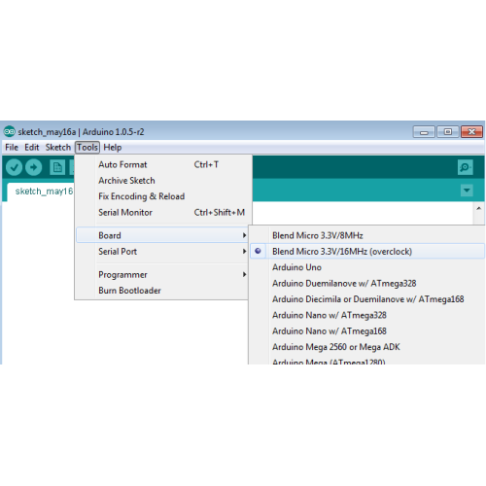The image size is (486, 486).
Task: Select Blend Micro 3.3V/16MHz (overclock) radio option
Action: pyautogui.click(x=367, y=251)
